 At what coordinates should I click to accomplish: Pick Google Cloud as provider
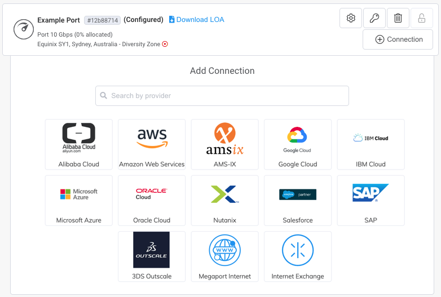pyautogui.click(x=297, y=144)
